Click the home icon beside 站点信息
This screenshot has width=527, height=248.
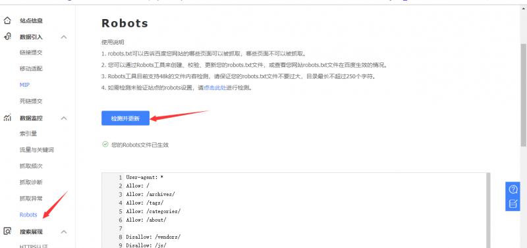click(x=7, y=20)
